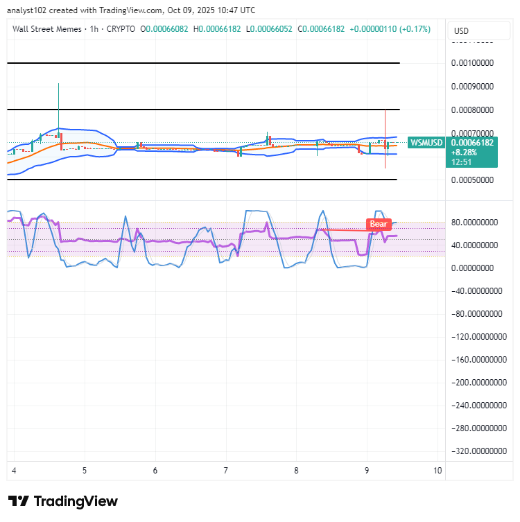The width and height of the screenshot is (520, 522).
Task: Click the 0.00080000 price axis label
Action: point(472,110)
